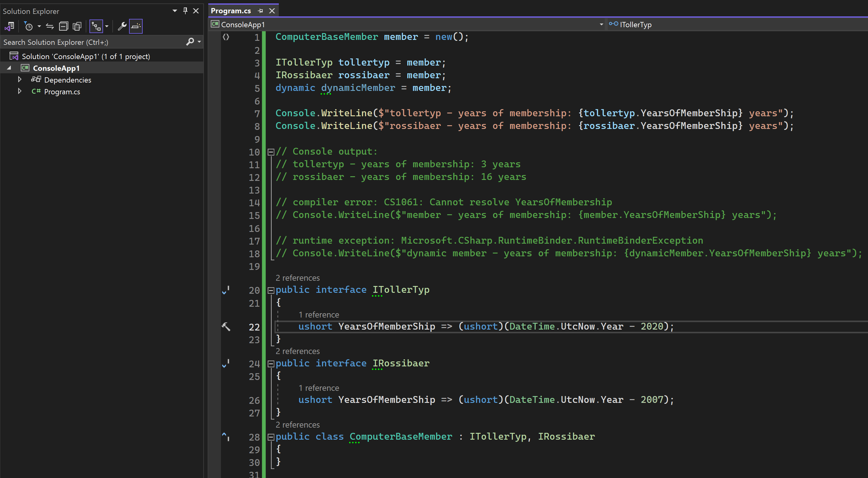Toggle the nested view hierarchy button
This screenshot has height=478, width=868.
tap(96, 26)
